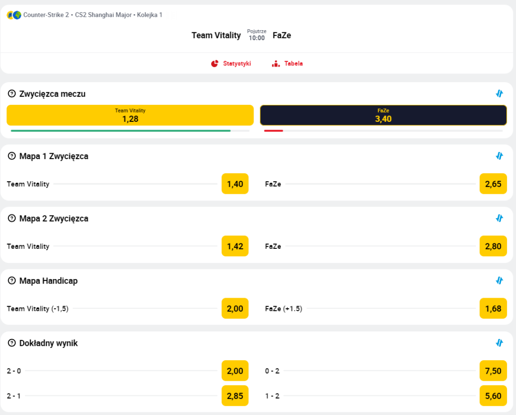
Task: Deselect FaZe match winner odds 3,40
Action: tap(383, 115)
